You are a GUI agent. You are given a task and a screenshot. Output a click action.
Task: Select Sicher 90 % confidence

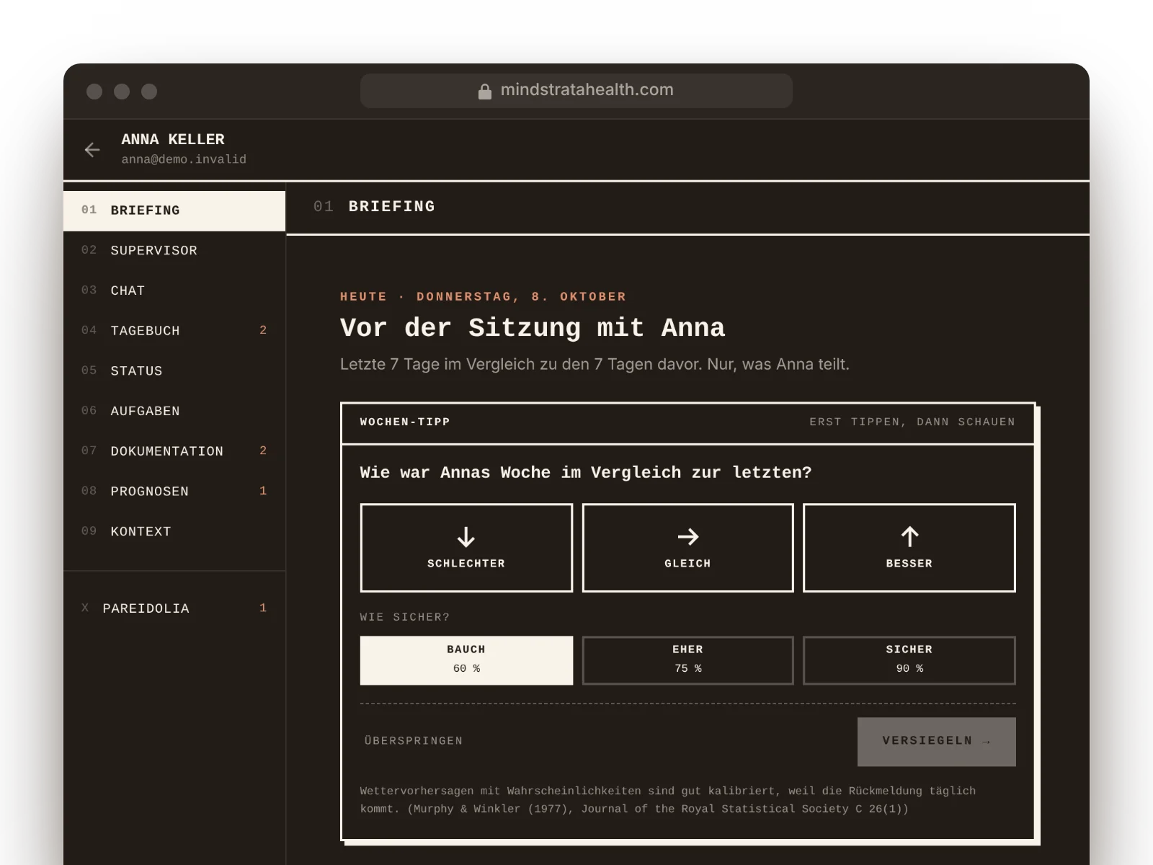point(909,660)
